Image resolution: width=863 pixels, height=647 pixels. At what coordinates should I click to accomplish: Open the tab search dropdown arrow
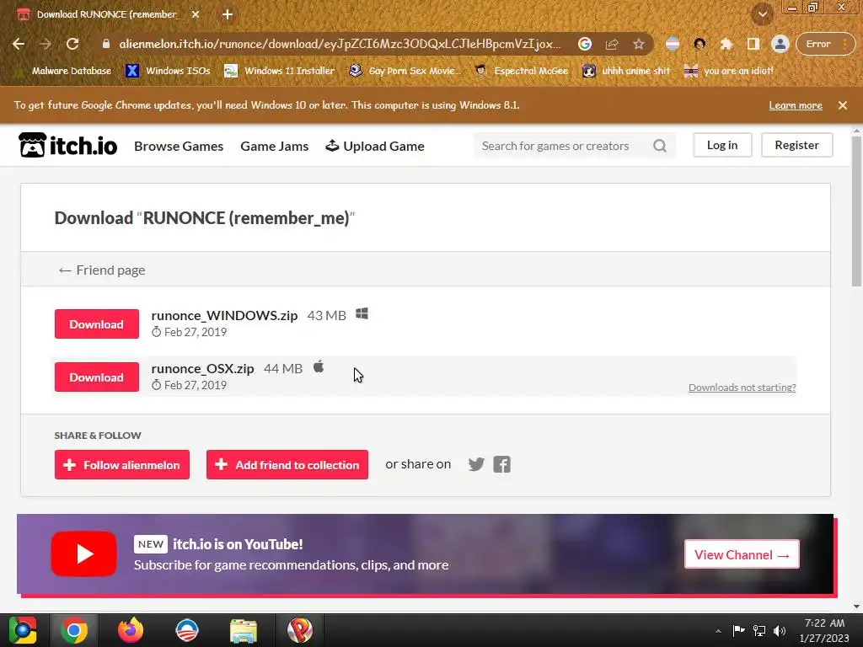click(x=762, y=14)
